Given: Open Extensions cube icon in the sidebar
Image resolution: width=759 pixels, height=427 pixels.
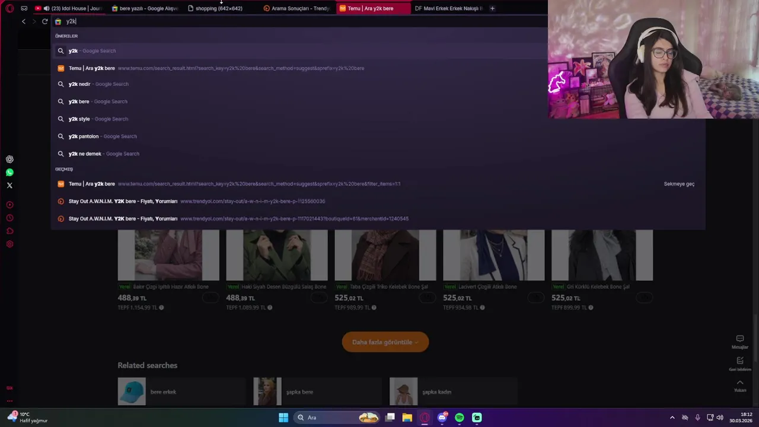Looking at the screenshot, I should (x=9, y=231).
